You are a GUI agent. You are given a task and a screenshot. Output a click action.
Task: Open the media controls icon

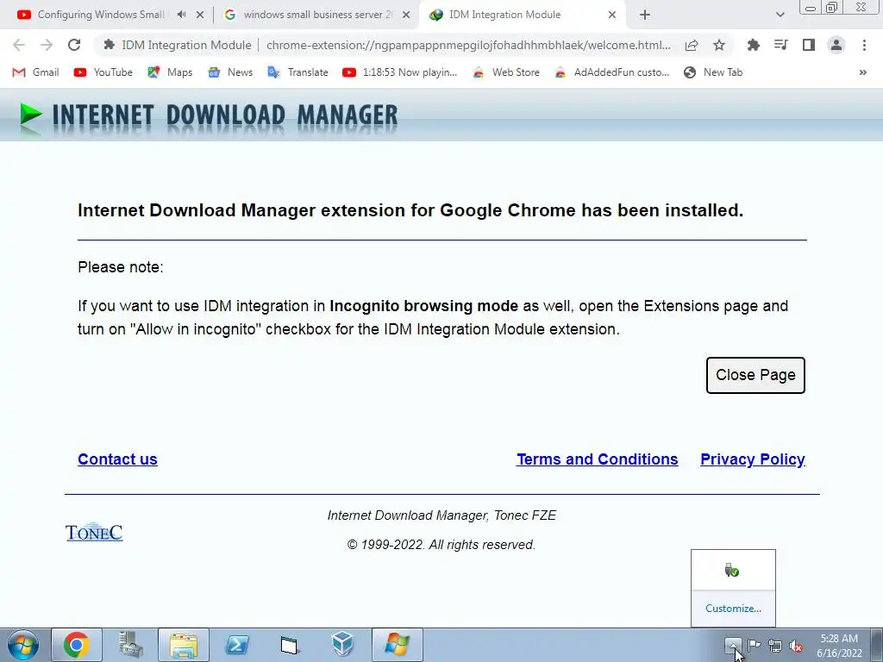(780, 45)
